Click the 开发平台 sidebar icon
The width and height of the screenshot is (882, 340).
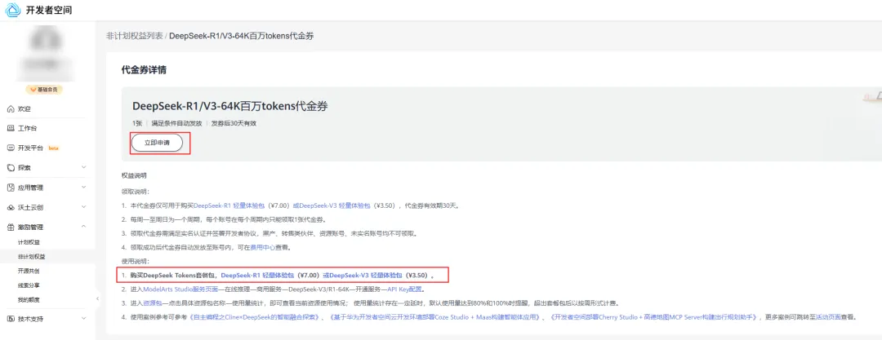(10, 148)
